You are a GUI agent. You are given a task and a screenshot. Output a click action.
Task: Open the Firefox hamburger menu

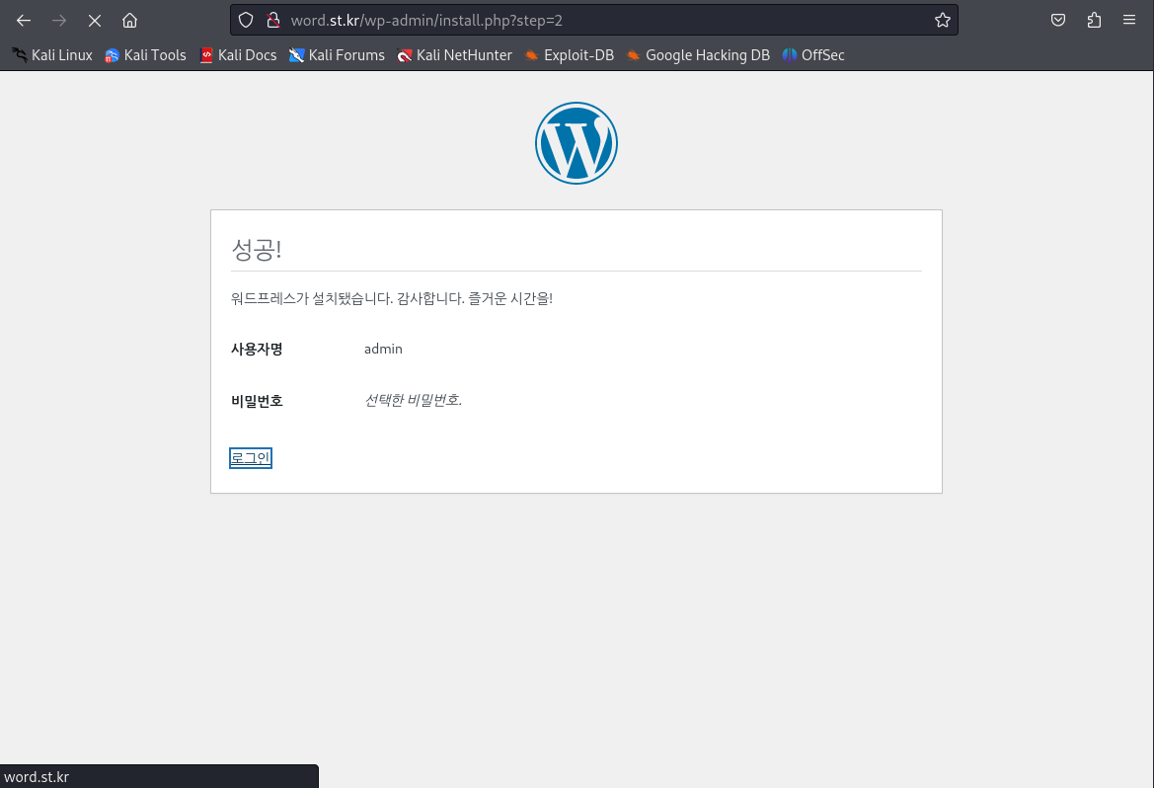[x=1129, y=21]
